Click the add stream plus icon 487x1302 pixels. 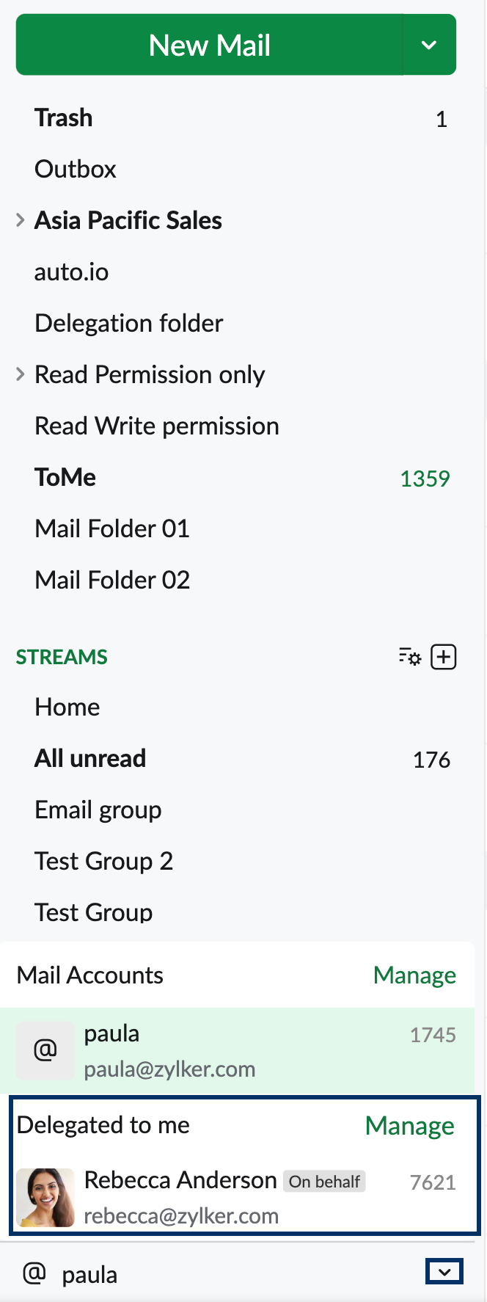coord(444,657)
